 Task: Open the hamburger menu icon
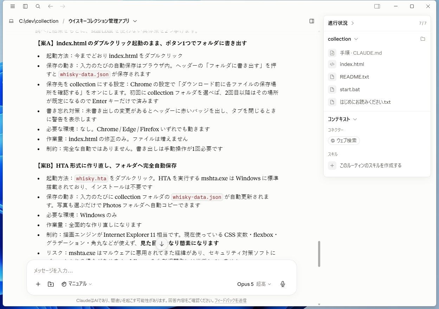click(x=13, y=6)
